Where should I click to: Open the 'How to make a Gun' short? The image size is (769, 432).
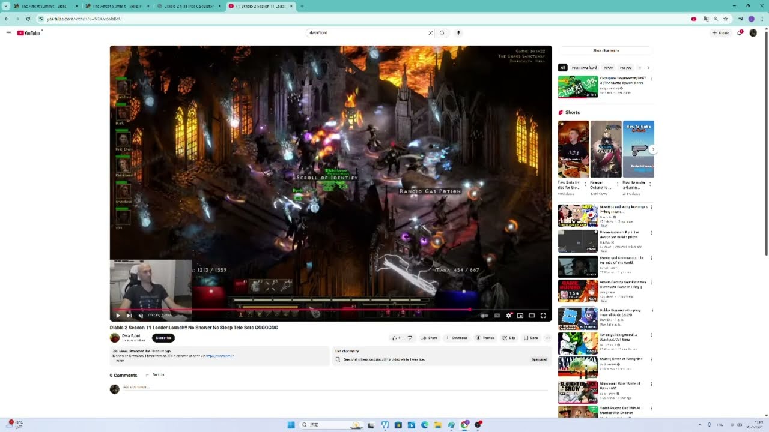(638, 149)
